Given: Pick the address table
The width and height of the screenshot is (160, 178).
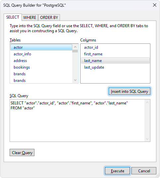Looking at the screenshot, I should pos(41,61).
